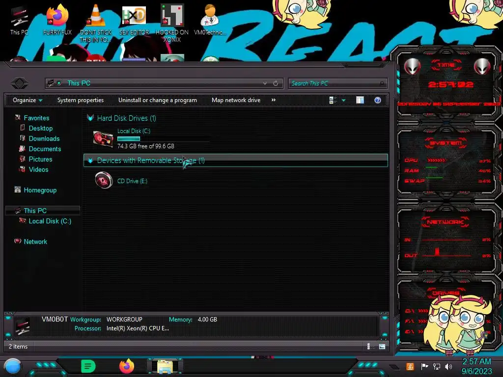Select the CD Drive (E:) disc icon
This screenshot has width=503, height=377.
[104, 180]
